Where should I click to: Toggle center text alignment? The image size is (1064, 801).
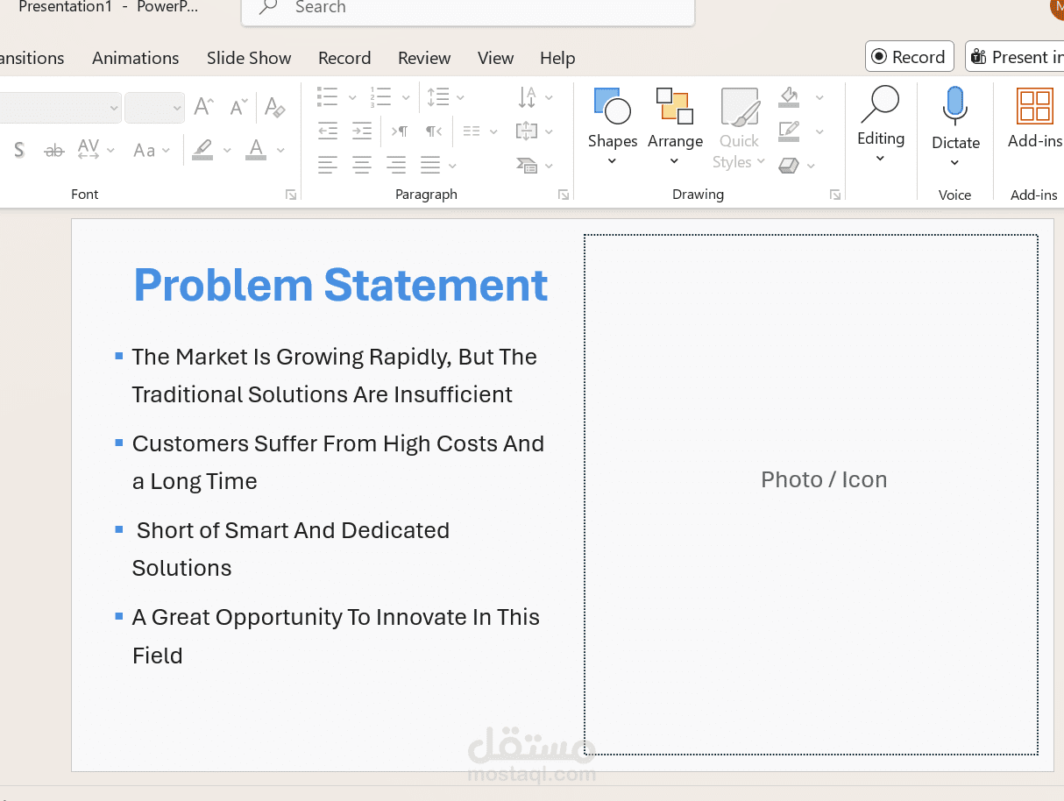coord(361,164)
